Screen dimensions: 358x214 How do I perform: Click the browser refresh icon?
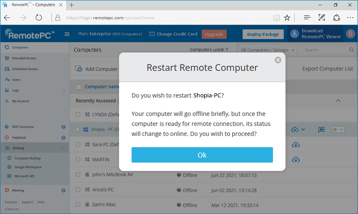tap(39, 17)
